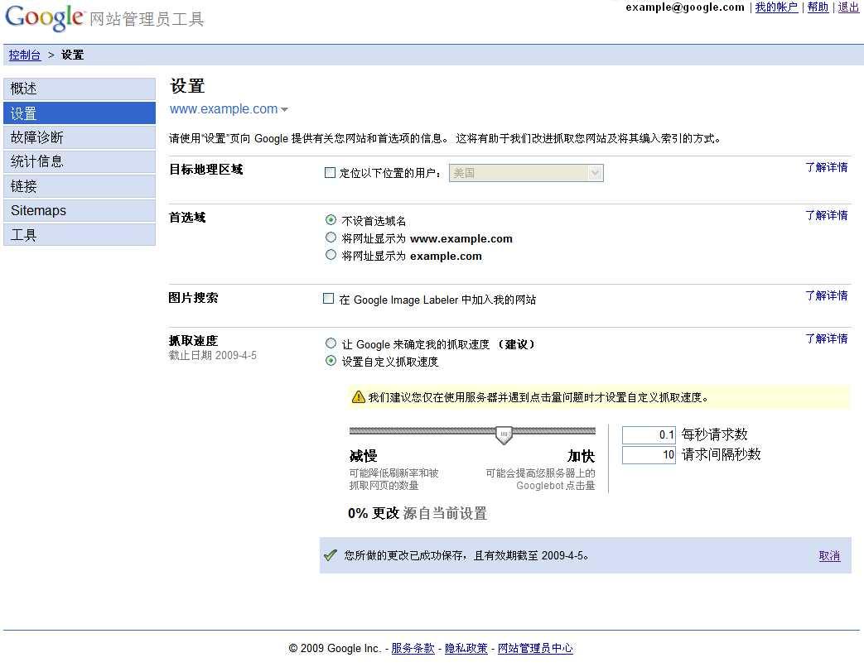
Task: Open 链接 in the sidebar
Action: point(80,186)
